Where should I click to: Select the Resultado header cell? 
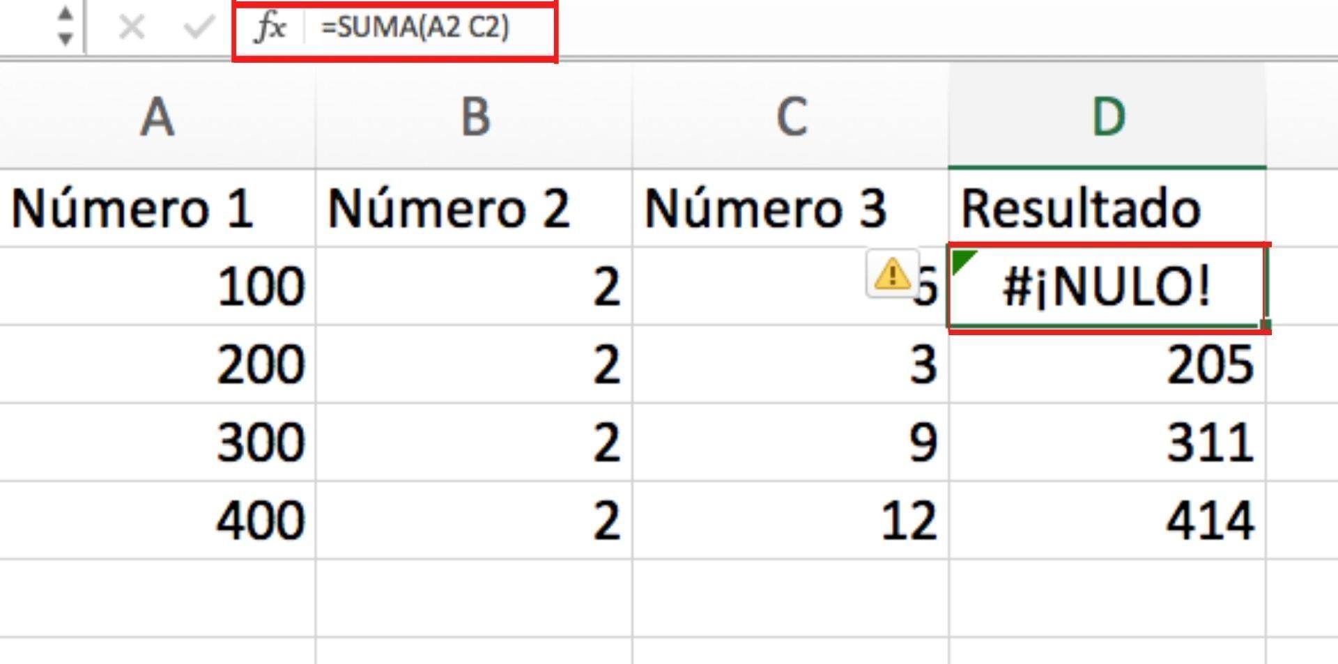point(1107,208)
